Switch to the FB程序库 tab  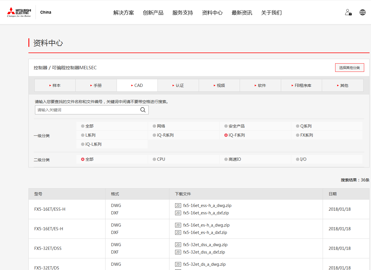tap(301, 85)
